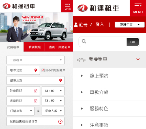This screenshot has width=146, height=129.
Task: Open 服務特色 menu item
Action: point(109,109)
